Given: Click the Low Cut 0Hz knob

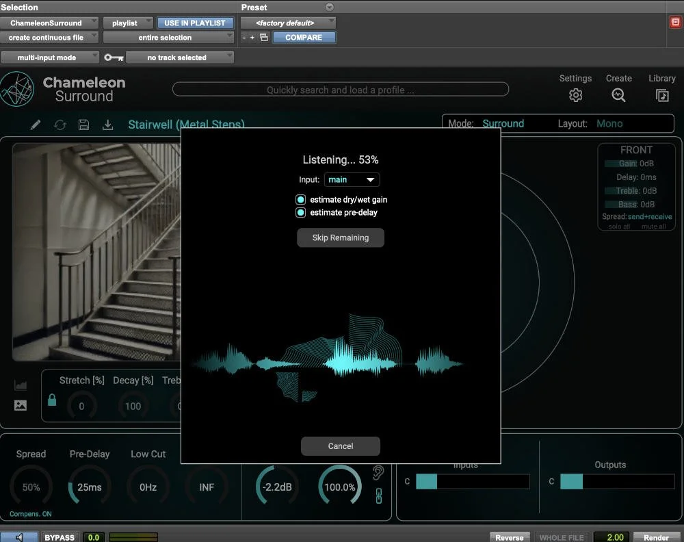Looking at the screenshot, I should [x=148, y=487].
